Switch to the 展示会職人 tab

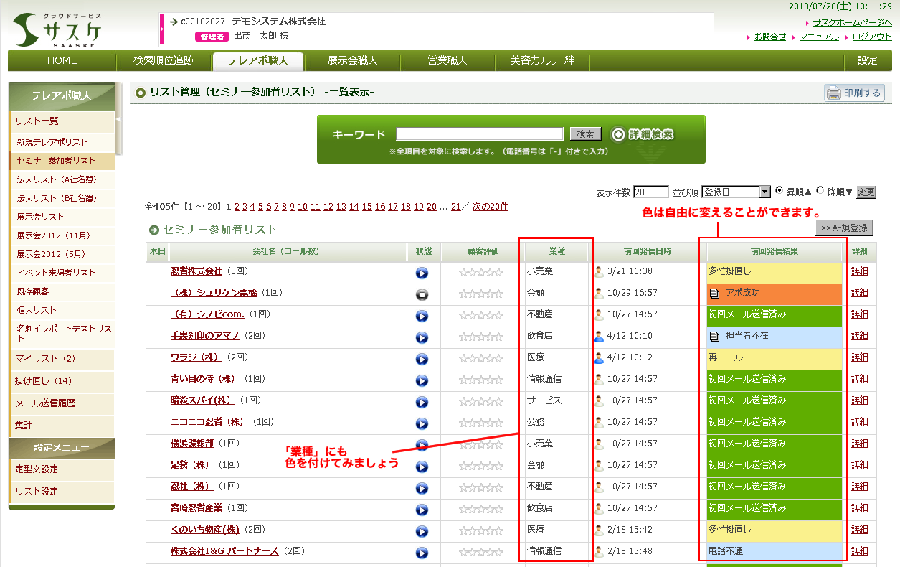click(x=352, y=61)
